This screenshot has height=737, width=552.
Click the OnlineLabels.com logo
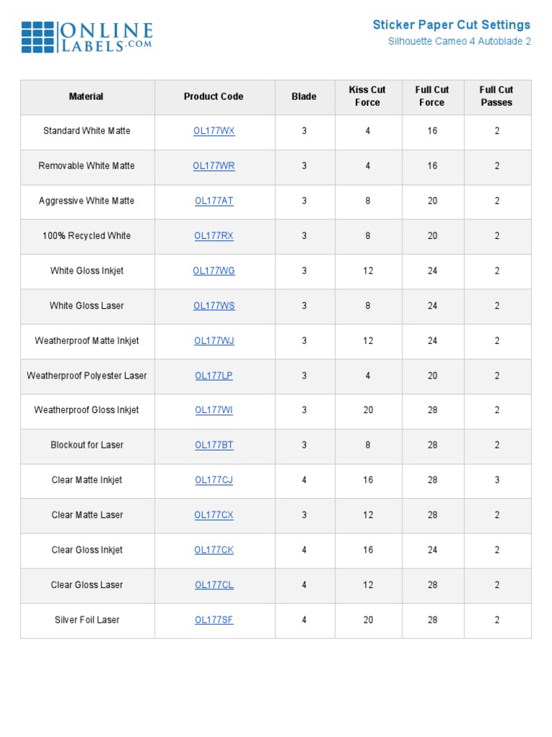[87, 37]
